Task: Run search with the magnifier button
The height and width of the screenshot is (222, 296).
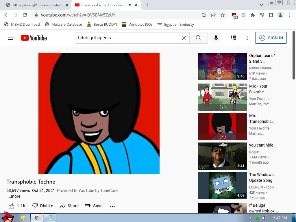Action: point(198,38)
